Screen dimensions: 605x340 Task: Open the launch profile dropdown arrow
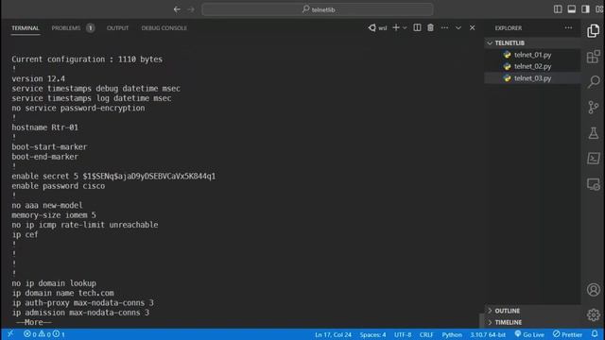pyautogui.click(x=405, y=27)
